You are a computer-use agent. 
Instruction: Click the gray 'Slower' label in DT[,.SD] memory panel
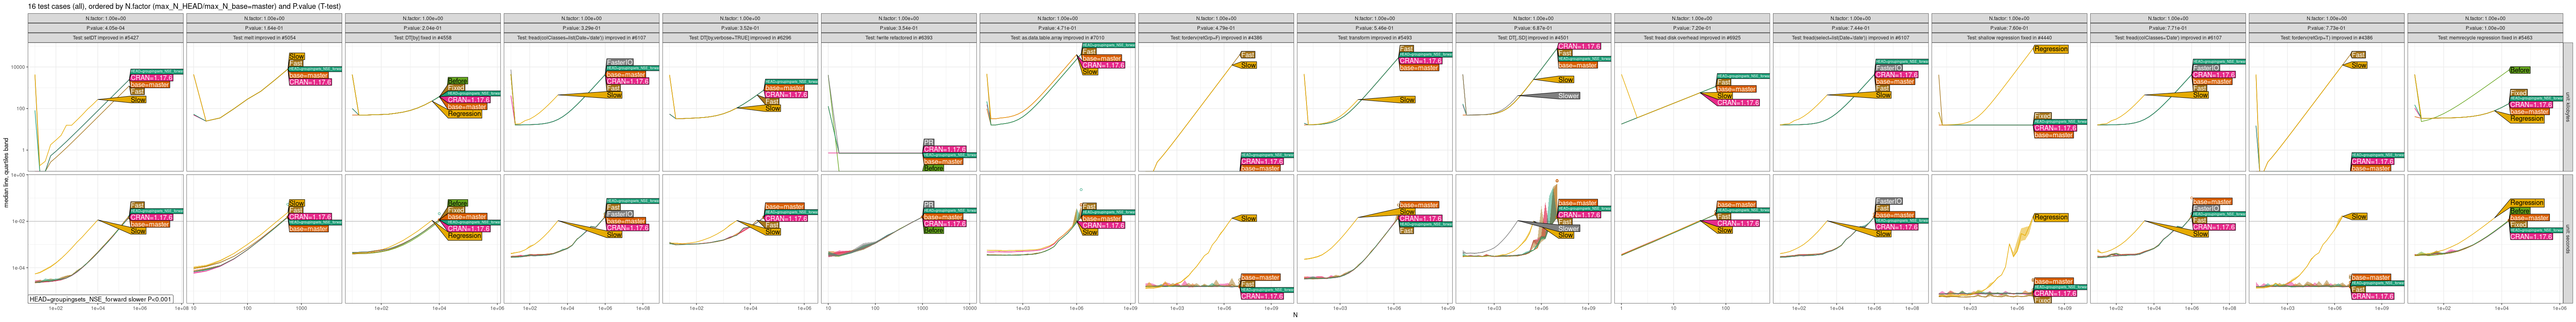(x=1568, y=96)
